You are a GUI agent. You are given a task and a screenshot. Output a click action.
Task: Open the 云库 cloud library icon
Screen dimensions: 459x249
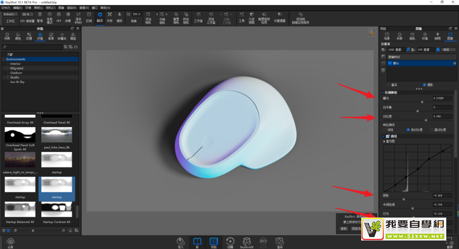[x=10, y=242]
